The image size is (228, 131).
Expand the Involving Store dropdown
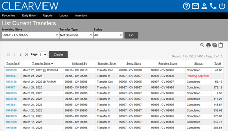click(x=30, y=35)
